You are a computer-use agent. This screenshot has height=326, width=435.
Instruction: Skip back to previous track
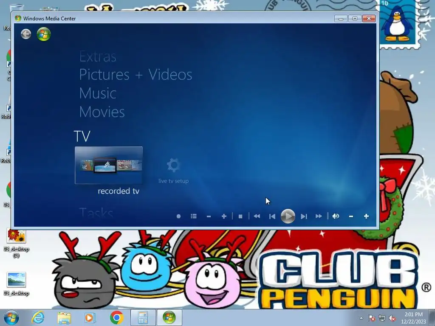272,216
